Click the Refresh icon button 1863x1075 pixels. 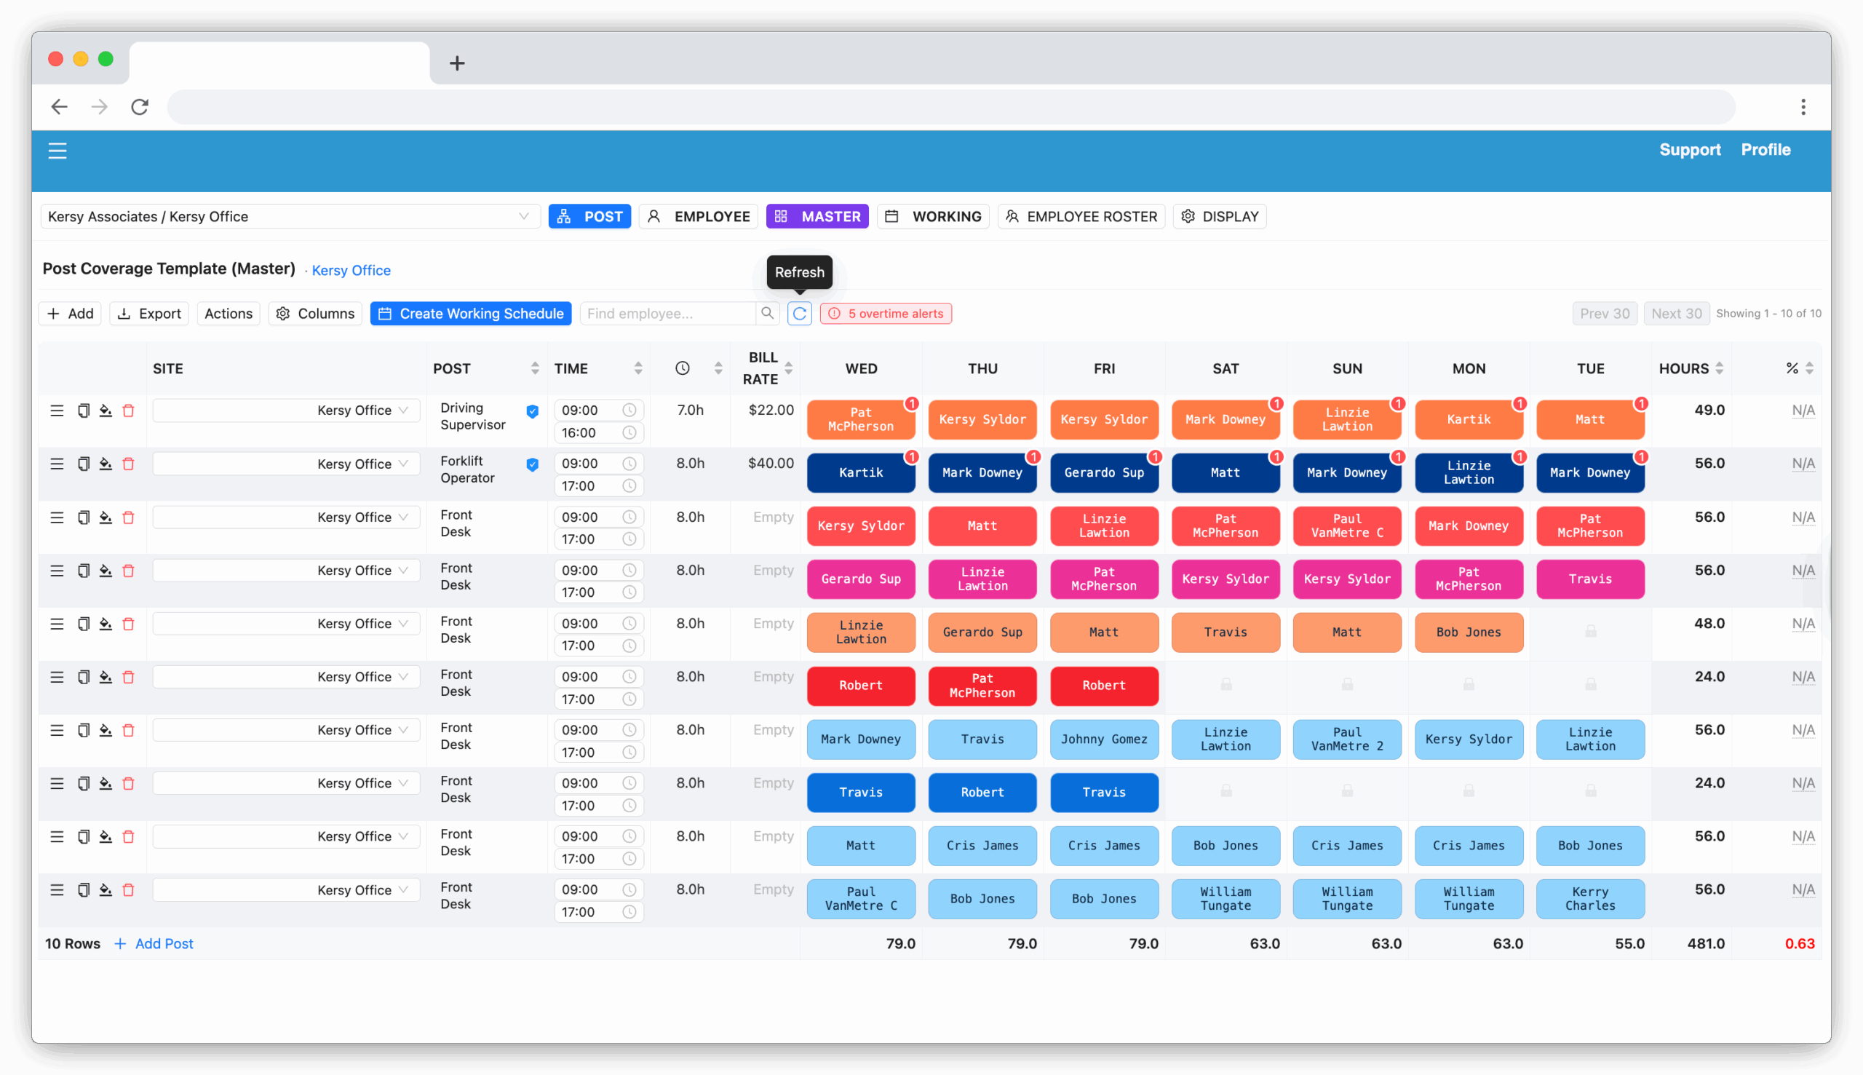pos(799,314)
